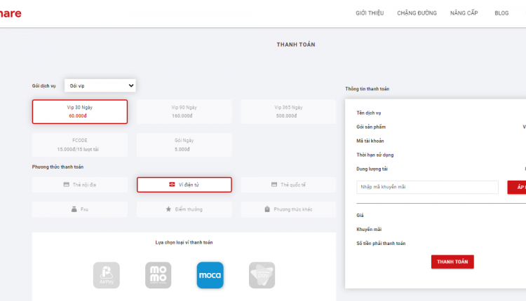Open GIỚI THIỆU menu item
This screenshot has height=301, width=526.
(x=370, y=13)
